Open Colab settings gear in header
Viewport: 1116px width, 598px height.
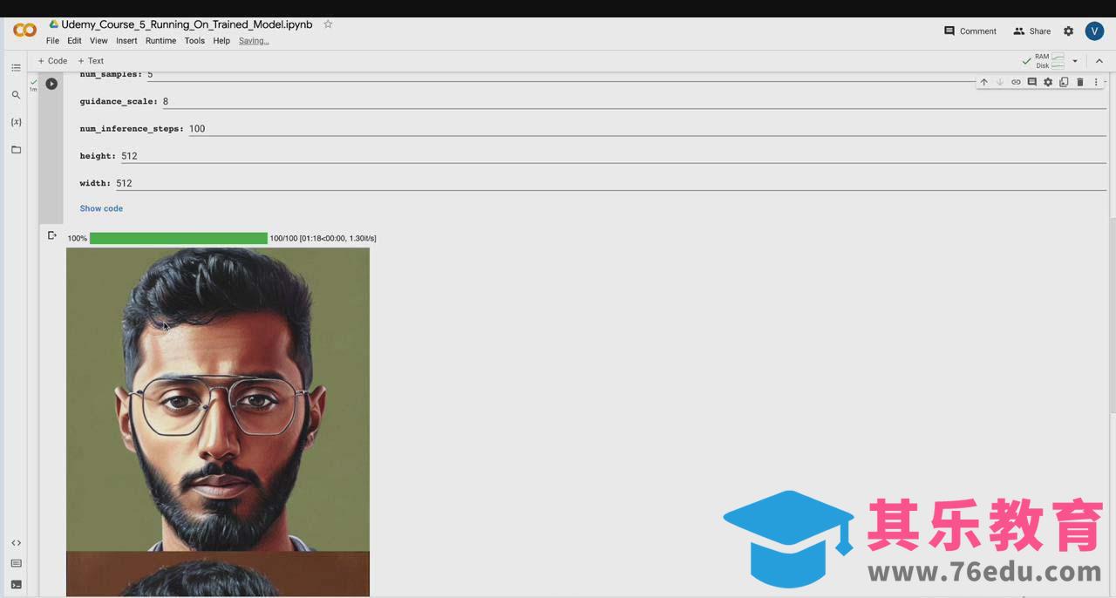[1068, 31]
